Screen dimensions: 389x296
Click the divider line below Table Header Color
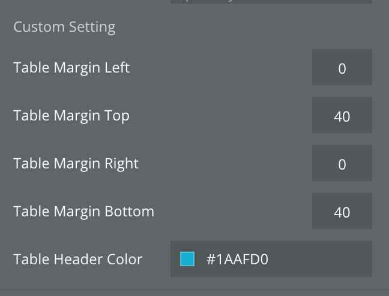coord(194,290)
